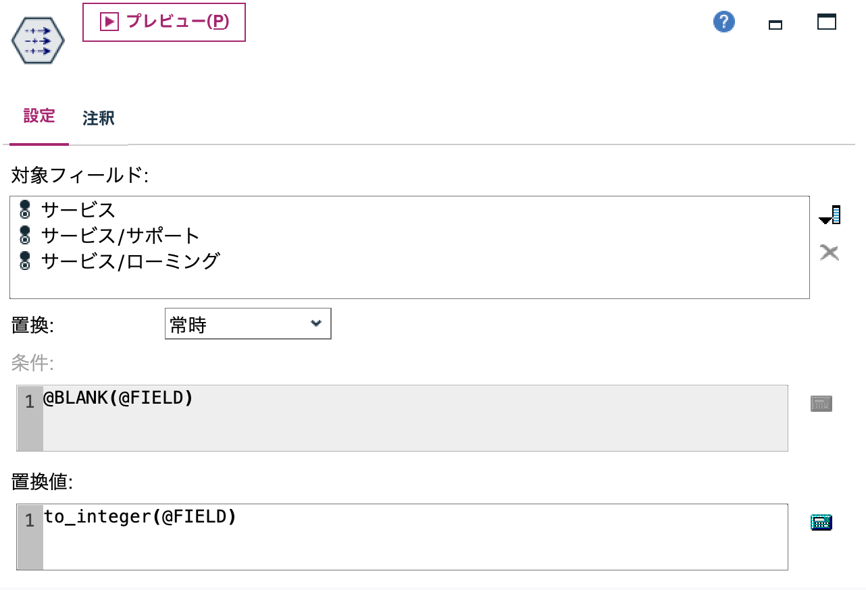Click the Filler node hexagon icon
Screen dimensions: 866x590
coord(37,41)
